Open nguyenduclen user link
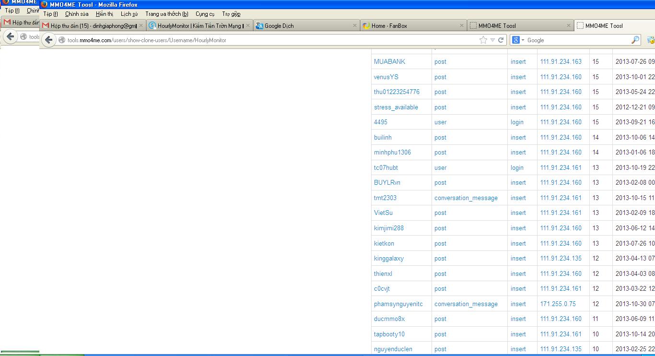The height and width of the screenshot is (356, 655). 393,349
